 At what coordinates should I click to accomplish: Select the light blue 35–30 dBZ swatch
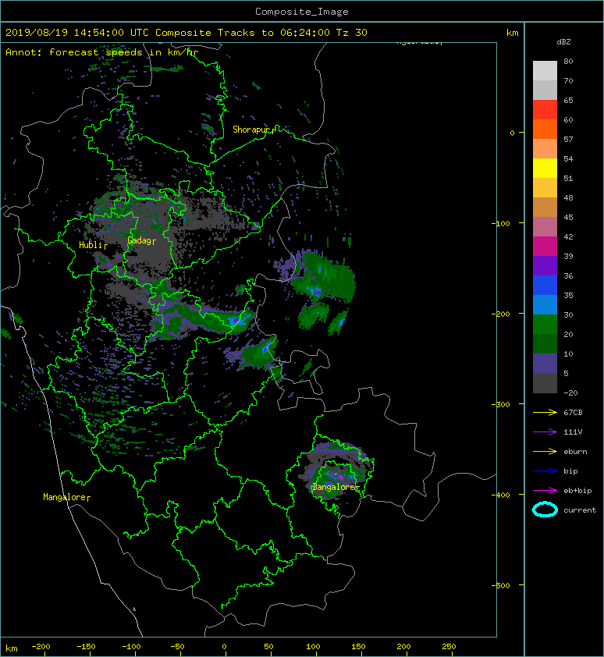[545, 304]
